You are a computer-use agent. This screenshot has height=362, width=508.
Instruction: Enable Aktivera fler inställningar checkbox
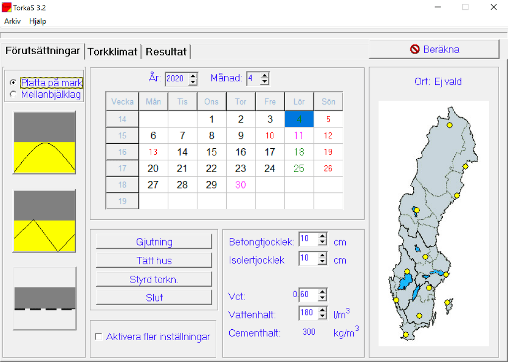[98, 337]
